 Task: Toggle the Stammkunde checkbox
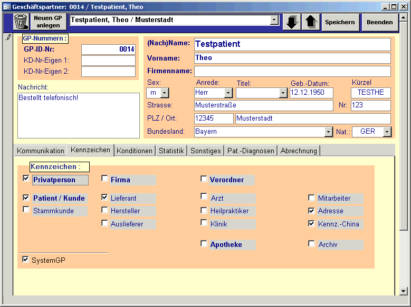coord(26,210)
